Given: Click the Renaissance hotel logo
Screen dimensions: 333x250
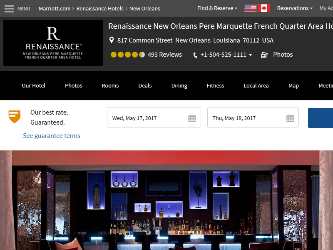Looking at the screenshot, I should coord(53,43).
